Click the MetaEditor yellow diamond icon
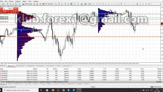 pyautogui.click(x=34, y=4)
